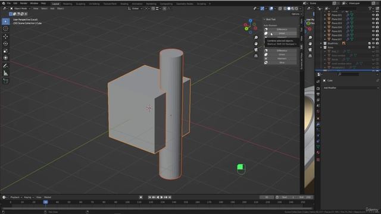
Task: Click the camera view icon in second viewport
Action: click(x=310, y=50)
